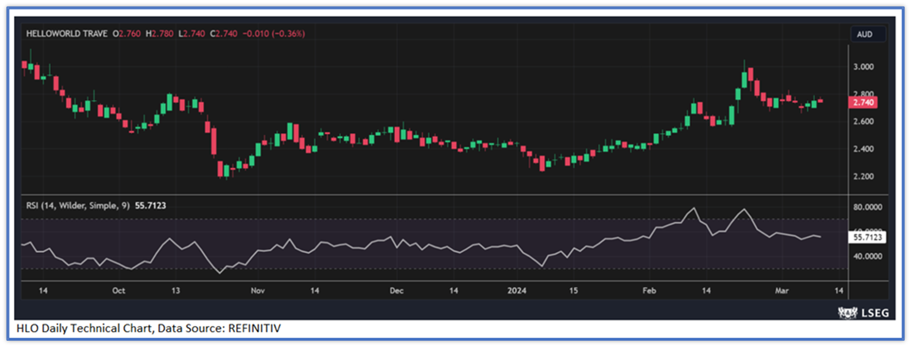Click the 2024 label on time axis
This screenshot has height=347, width=911.
click(517, 291)
